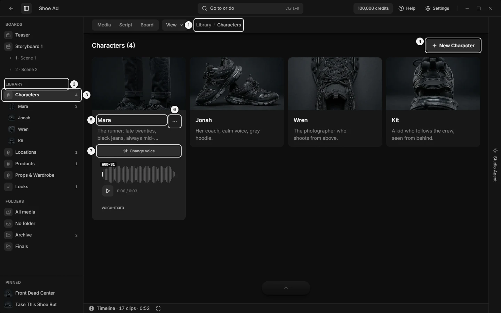Switch to the Board tab
This screenshot has width=501, height=313.
[147, 25]
